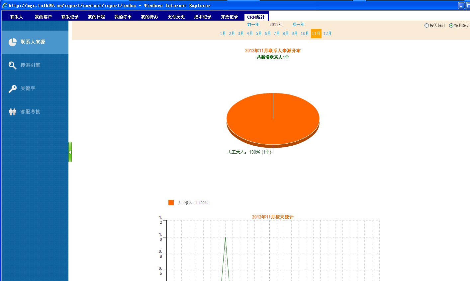This screenshot has width=470, height=281.
Task: Select month 10月
Action: coord(305,34)
